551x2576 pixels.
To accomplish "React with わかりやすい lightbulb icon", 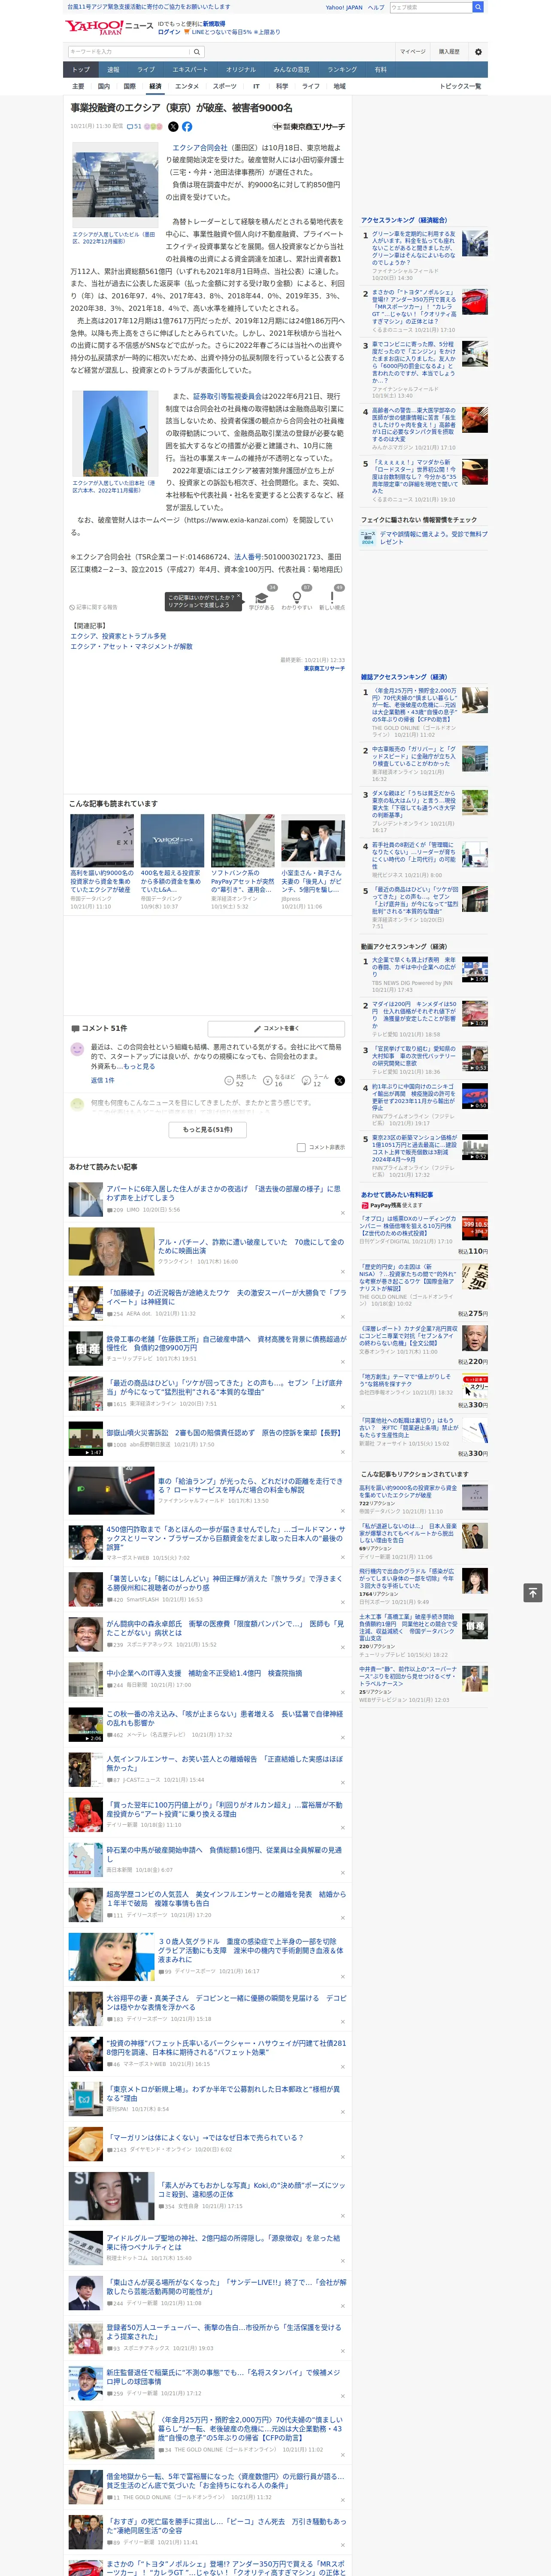I will [x=297, y=599].
